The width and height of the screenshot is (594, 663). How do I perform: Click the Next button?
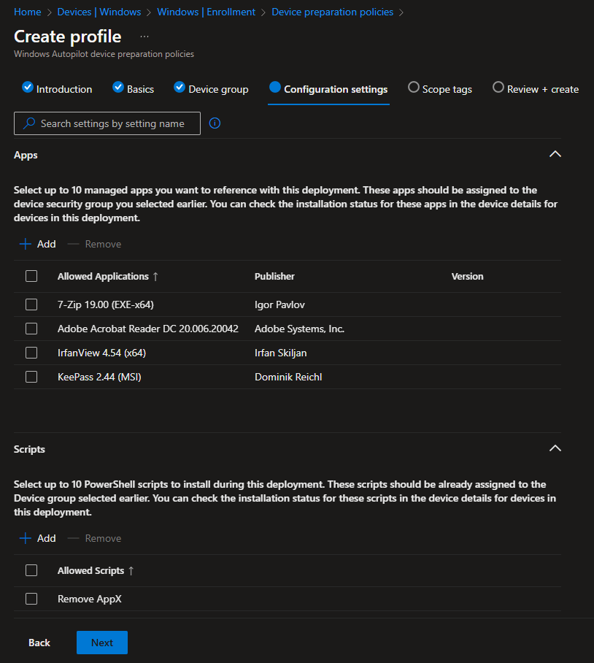102,643
